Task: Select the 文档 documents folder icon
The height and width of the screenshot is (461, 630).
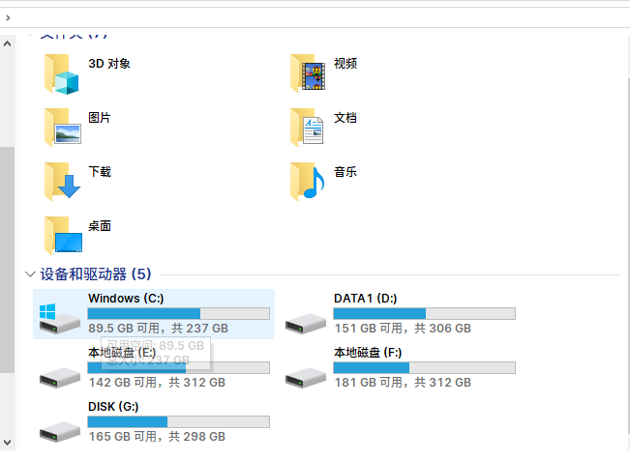Action: click(x=307, y=128)
